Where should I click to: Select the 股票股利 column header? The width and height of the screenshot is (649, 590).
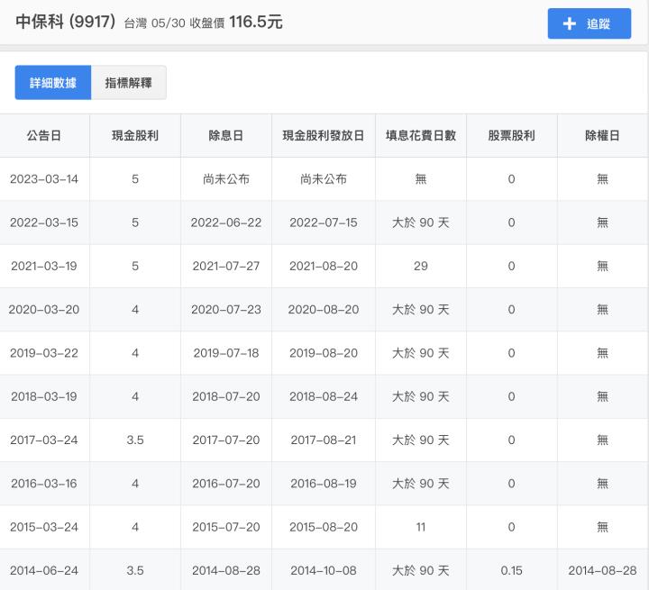pyautogui.click(x=511, y=136)
